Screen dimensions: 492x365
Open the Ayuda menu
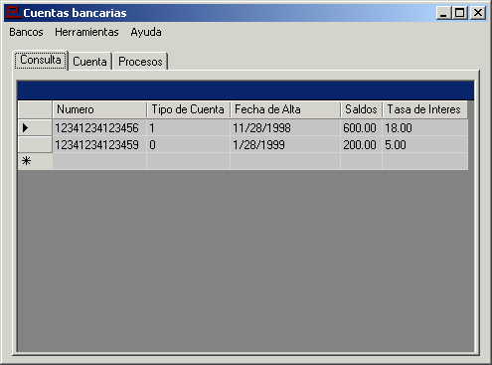click(146, 32)
